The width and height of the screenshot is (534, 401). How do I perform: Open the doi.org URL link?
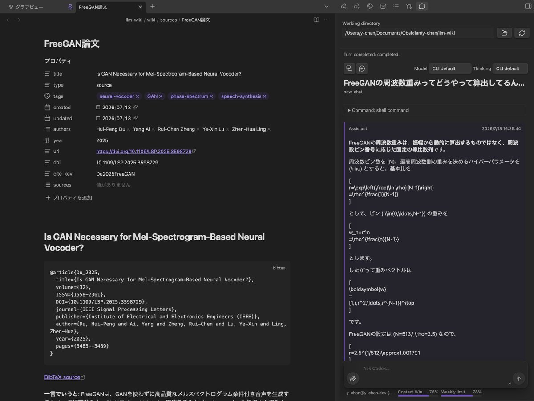(x=144, y=152)
